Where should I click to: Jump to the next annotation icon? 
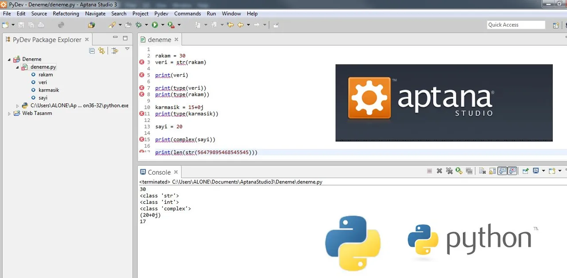click(197, 25)
